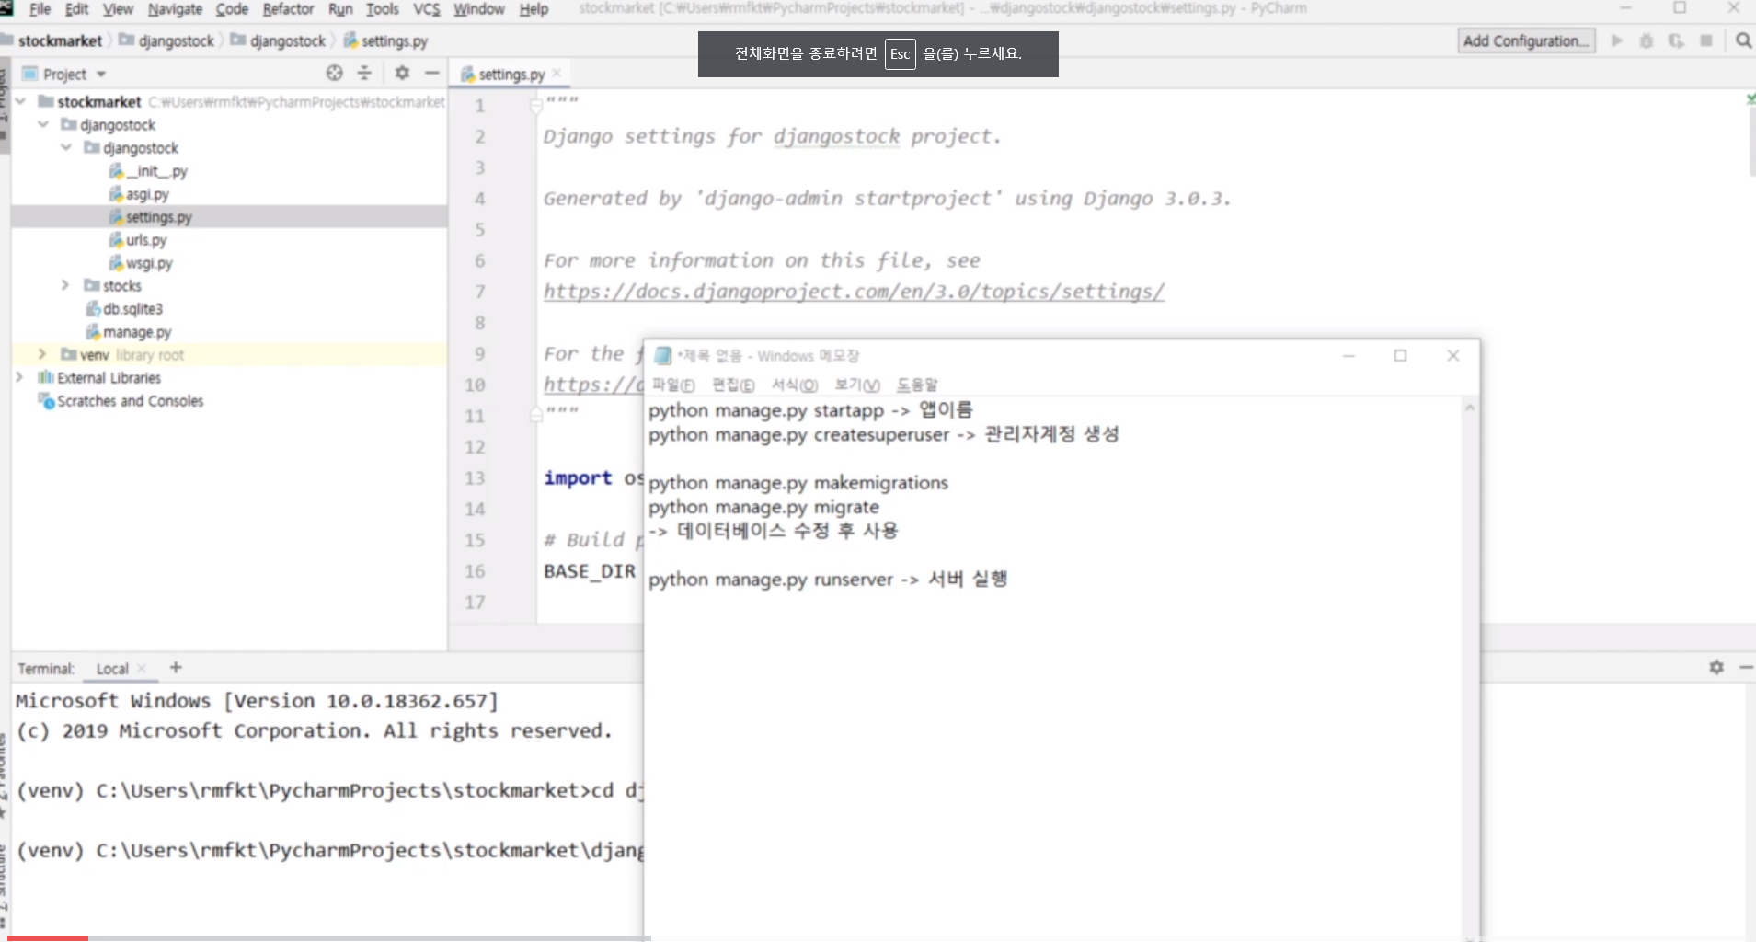Select manage.py in project tree
Screen dimensions: 1756x942
[129, 332]
